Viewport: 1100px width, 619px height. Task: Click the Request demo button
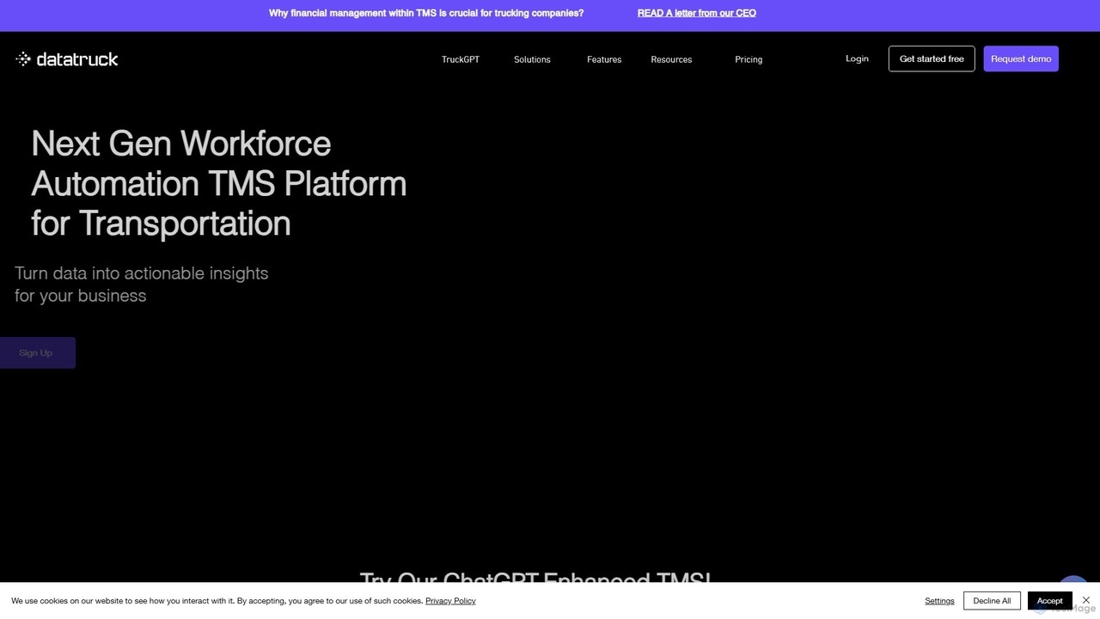coord(1021,58)
